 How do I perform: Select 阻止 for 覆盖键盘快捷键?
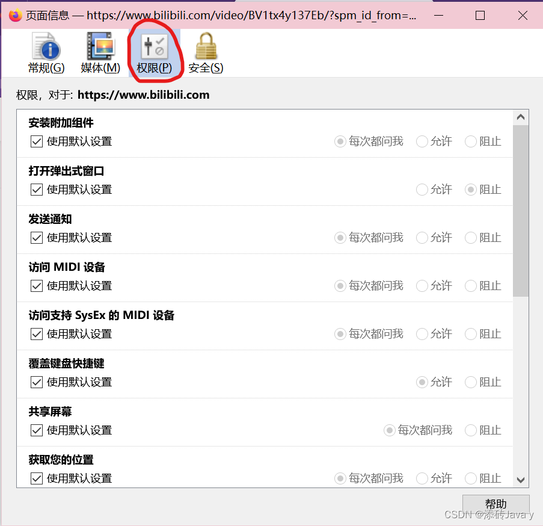coord(471,382)
